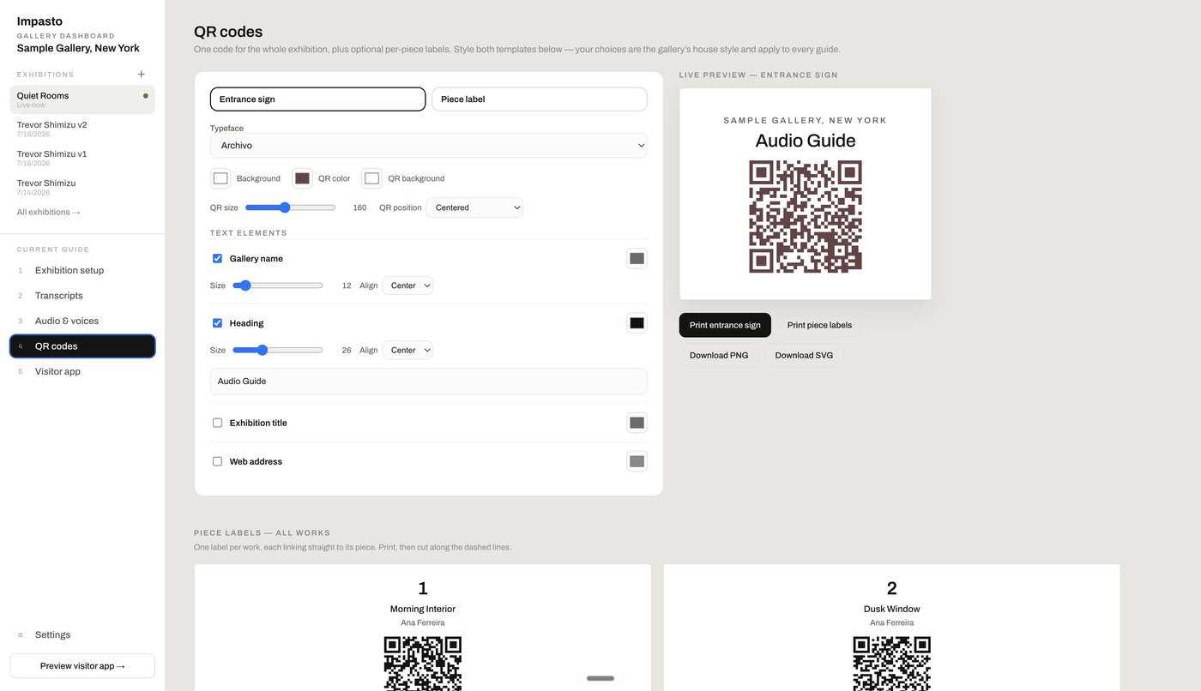1201x691 pixels.
Task: Uncheck the Gallery name checkbox
Action: (x=217, y=258)
